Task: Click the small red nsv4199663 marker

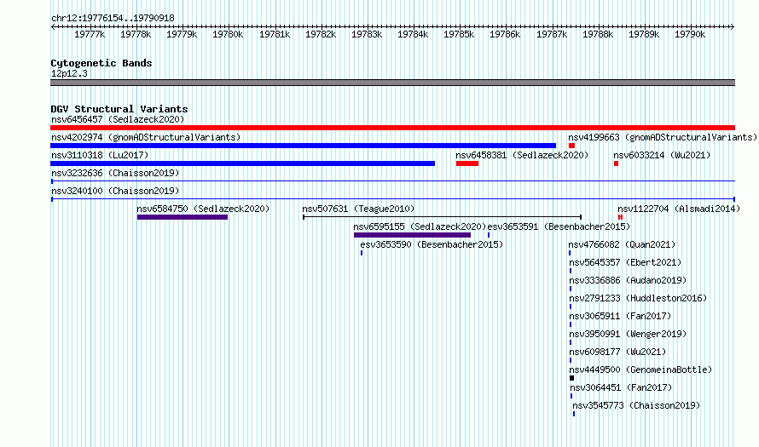Action: point(571,146)
